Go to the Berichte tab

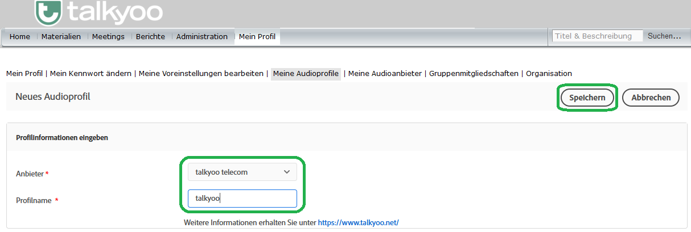tap(150, 36)
